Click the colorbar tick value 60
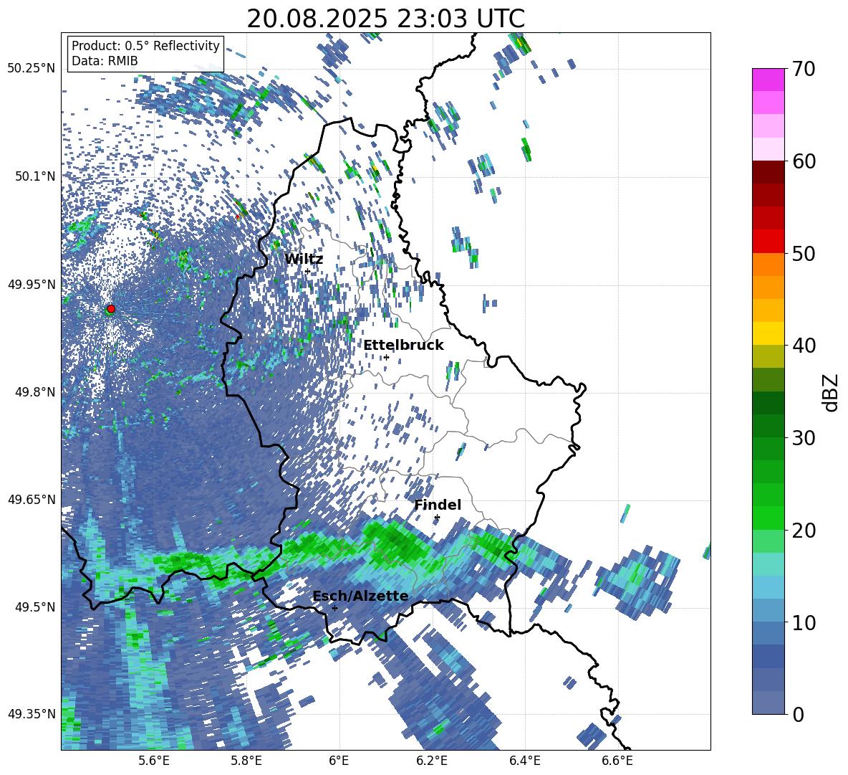Image resolution: width=848 pixels, height=775 pixels. (x=804, y=161)
